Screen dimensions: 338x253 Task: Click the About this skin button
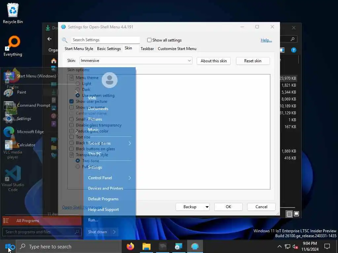(x=214, y=61)
